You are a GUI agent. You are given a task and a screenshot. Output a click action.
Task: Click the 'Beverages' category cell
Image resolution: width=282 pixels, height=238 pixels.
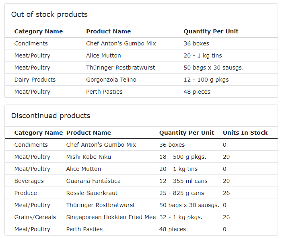(29, 181)
